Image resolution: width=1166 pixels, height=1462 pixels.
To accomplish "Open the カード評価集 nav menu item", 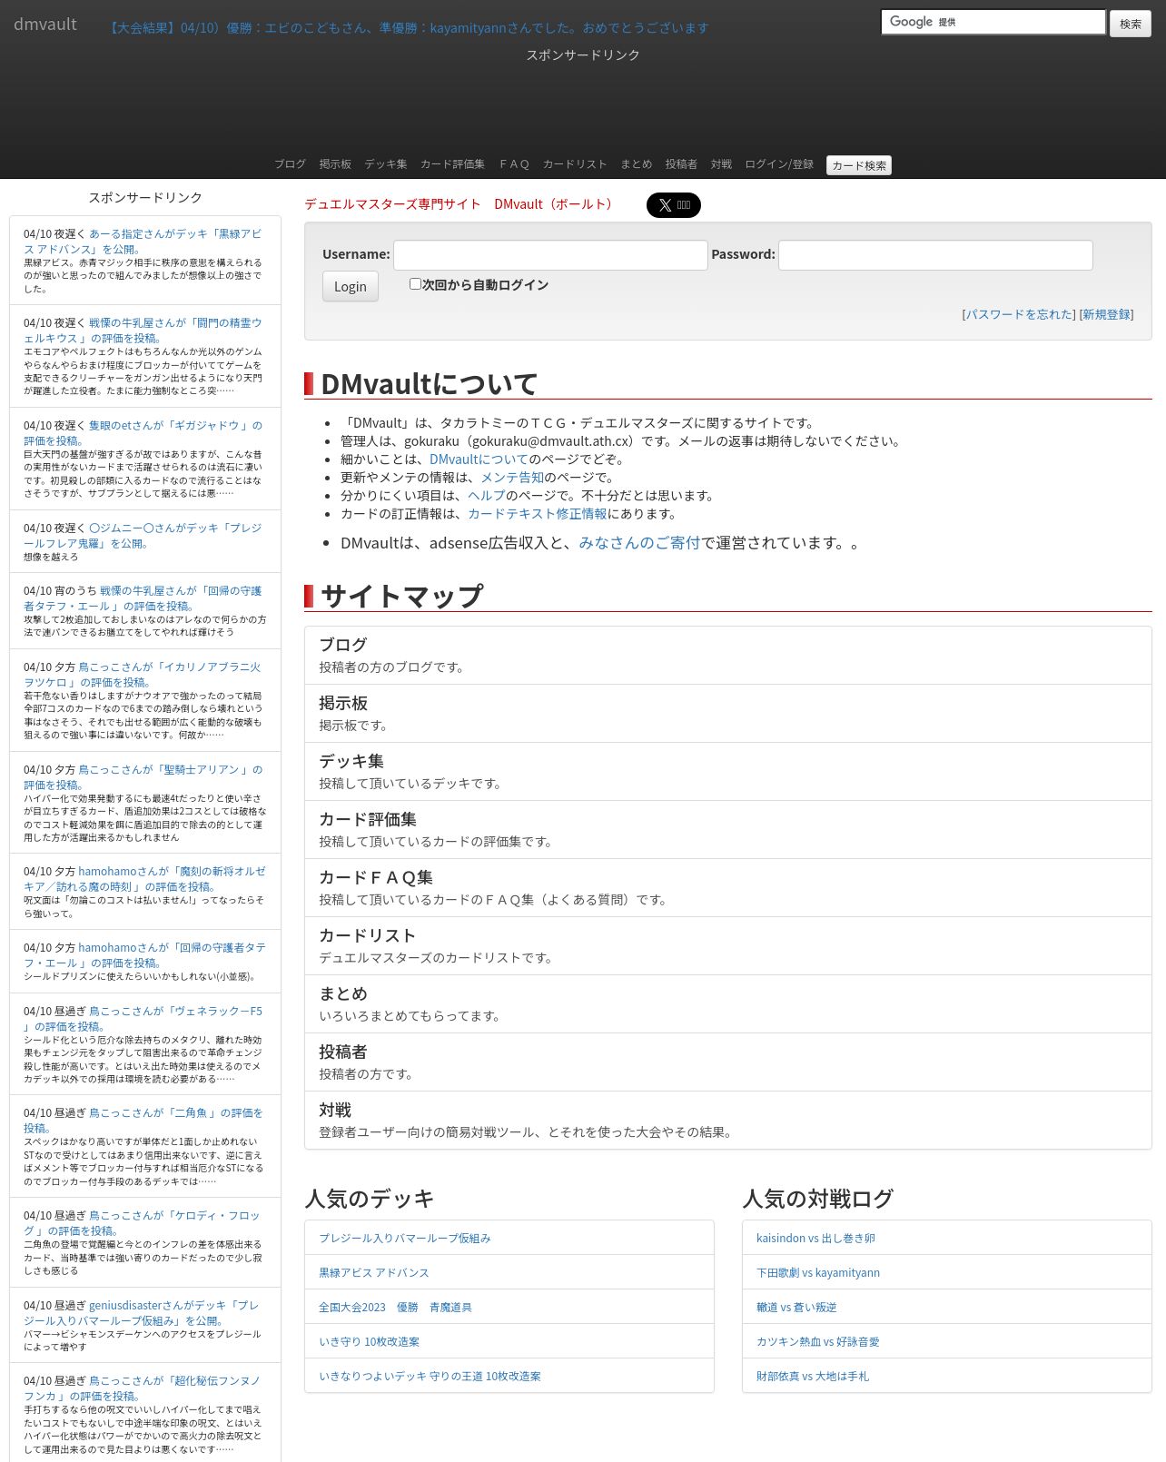I will click(452, 164).
